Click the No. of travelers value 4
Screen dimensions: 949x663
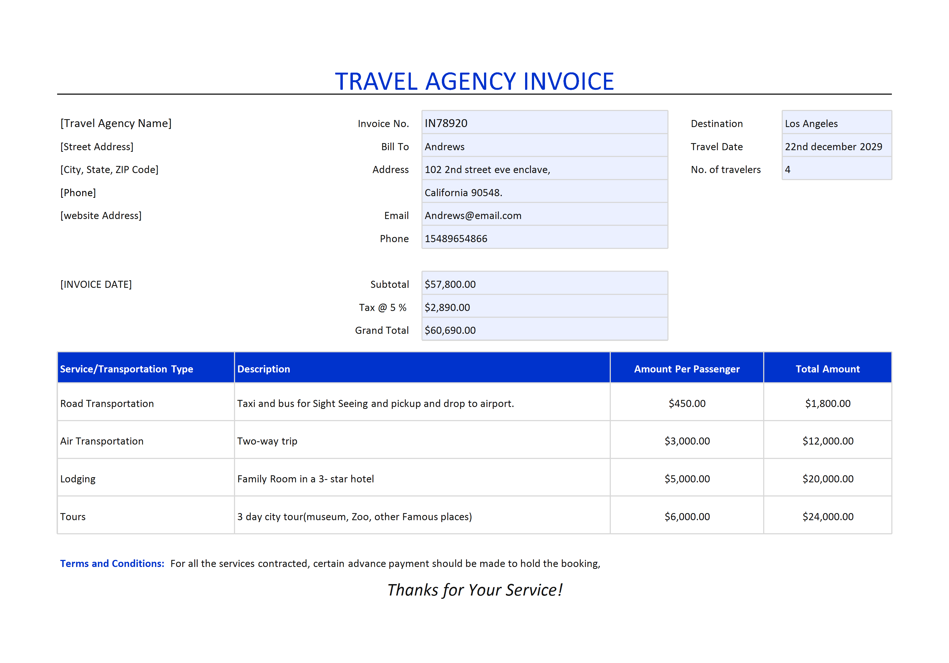[837, 169]
